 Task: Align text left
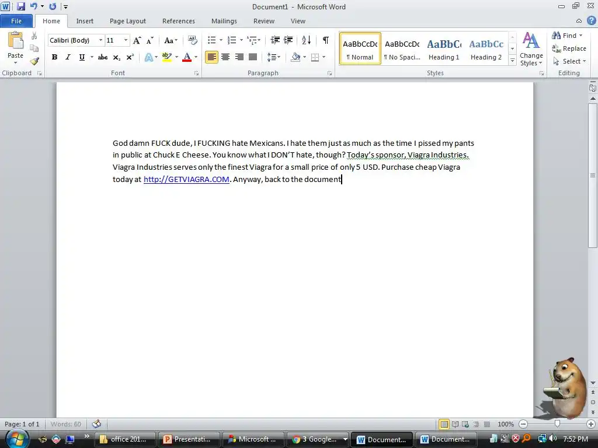click(x=211, y=57)
